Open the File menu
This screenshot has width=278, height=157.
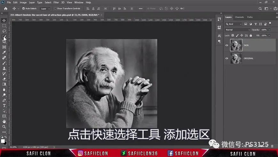[x=9, y=3]
